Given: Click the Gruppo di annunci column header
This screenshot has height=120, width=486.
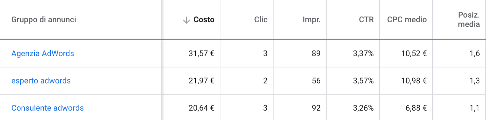Looking at the screenshot, I should coord(44,20).
